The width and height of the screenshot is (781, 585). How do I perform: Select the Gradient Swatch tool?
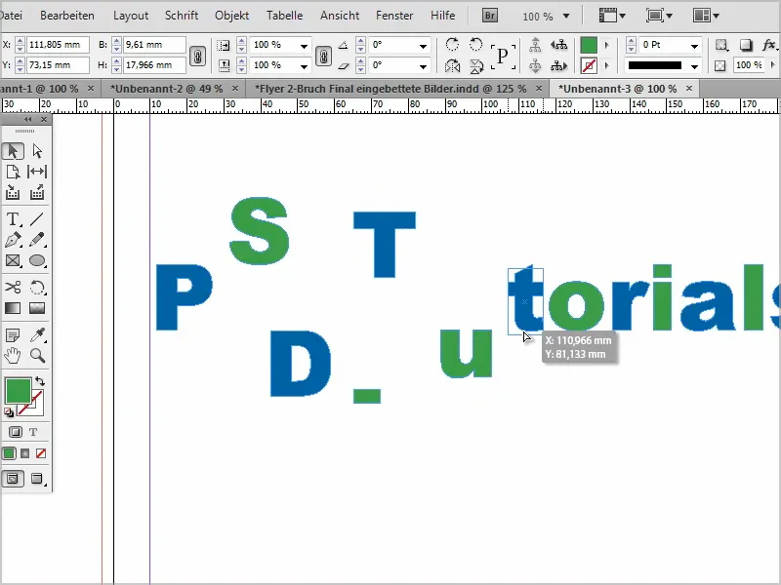tap(13, 308)
